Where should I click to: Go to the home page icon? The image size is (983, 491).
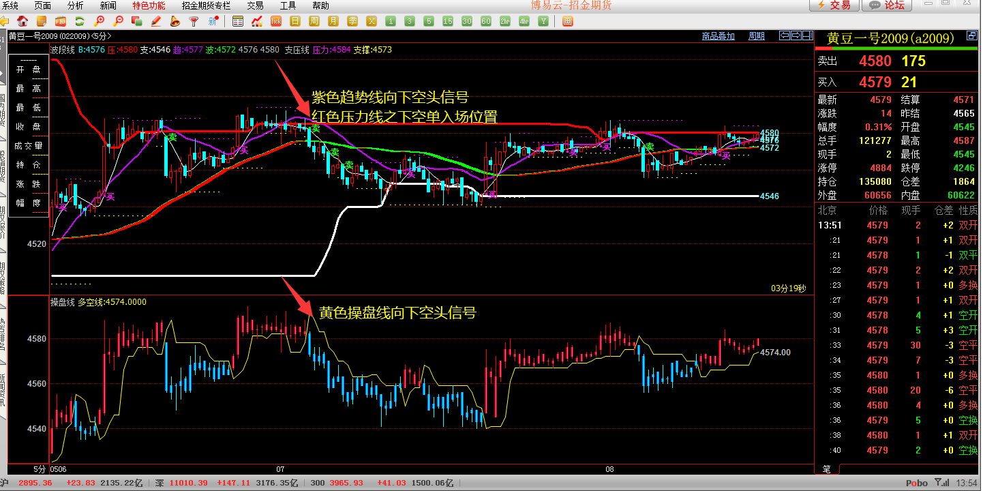tap(22, 21)
